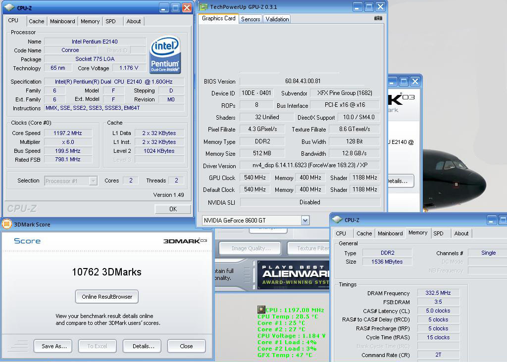This screenshot has height=362, width=507.
Task: Click the GPU-Z screenshot camera icon
Action: coord(378,18)
